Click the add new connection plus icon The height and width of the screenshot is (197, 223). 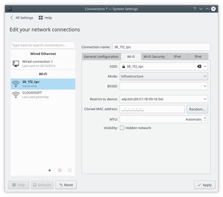coord(50,170)
